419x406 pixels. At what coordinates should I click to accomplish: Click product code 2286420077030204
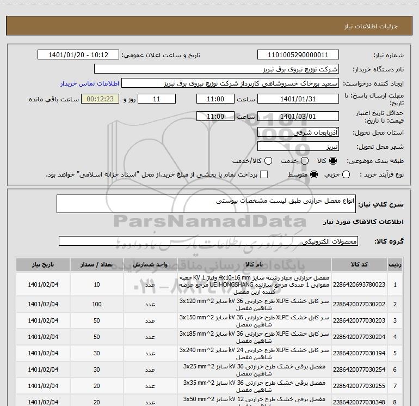point(359,337)
